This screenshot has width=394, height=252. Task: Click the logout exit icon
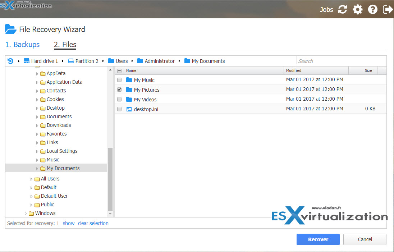[x=388, y=10]
